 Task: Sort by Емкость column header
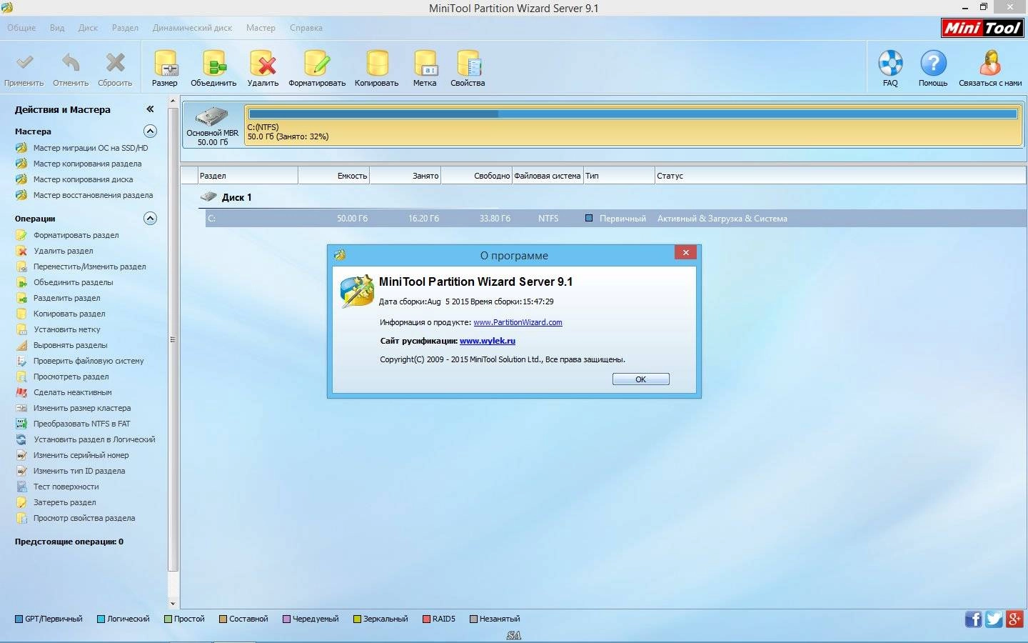pyautogui.click(x=333, y=175)
